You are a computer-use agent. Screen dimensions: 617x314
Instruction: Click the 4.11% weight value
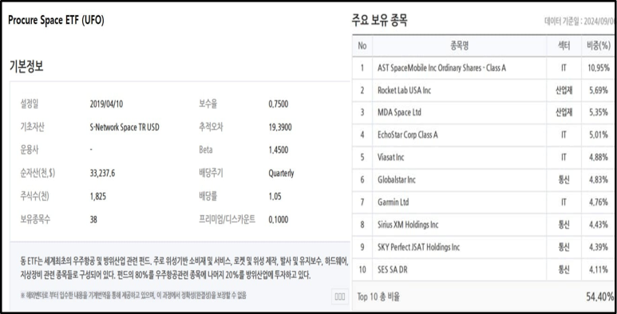point(599,269)
